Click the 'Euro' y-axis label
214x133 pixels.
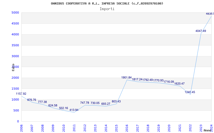(x=13, y=67)
